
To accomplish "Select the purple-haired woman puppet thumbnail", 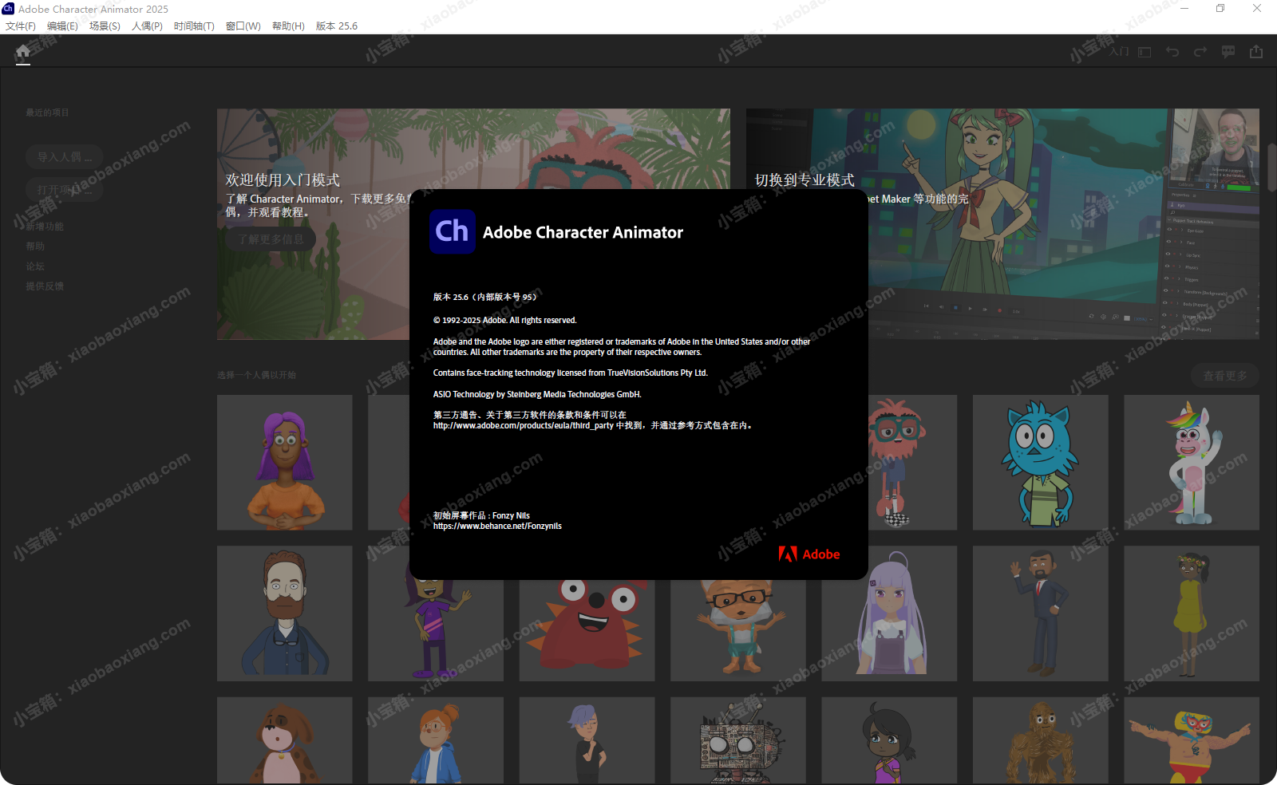I will click(285, 463).
